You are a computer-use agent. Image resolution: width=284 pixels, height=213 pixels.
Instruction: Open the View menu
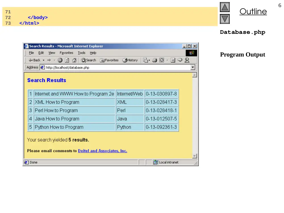[52, 53]
